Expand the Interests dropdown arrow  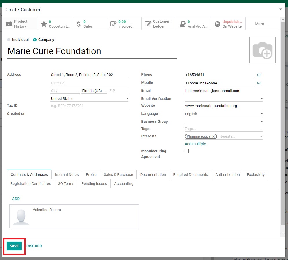[261, 136]
